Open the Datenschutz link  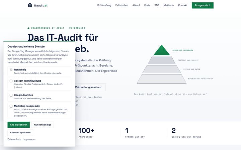pos(14,139)
